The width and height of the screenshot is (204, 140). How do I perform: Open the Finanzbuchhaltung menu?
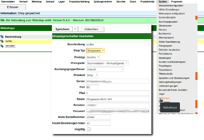tap(79, 2)
